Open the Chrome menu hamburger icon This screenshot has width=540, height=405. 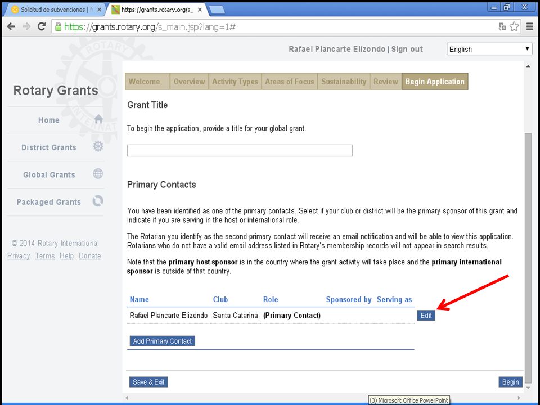coord(530,26)
